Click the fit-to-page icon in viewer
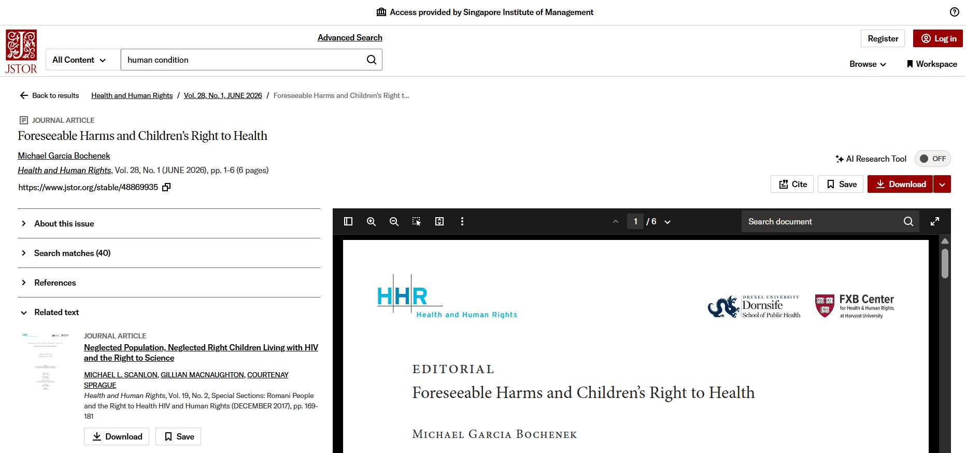This screenshot has height=453, width=966. click(x=439, y=221)
